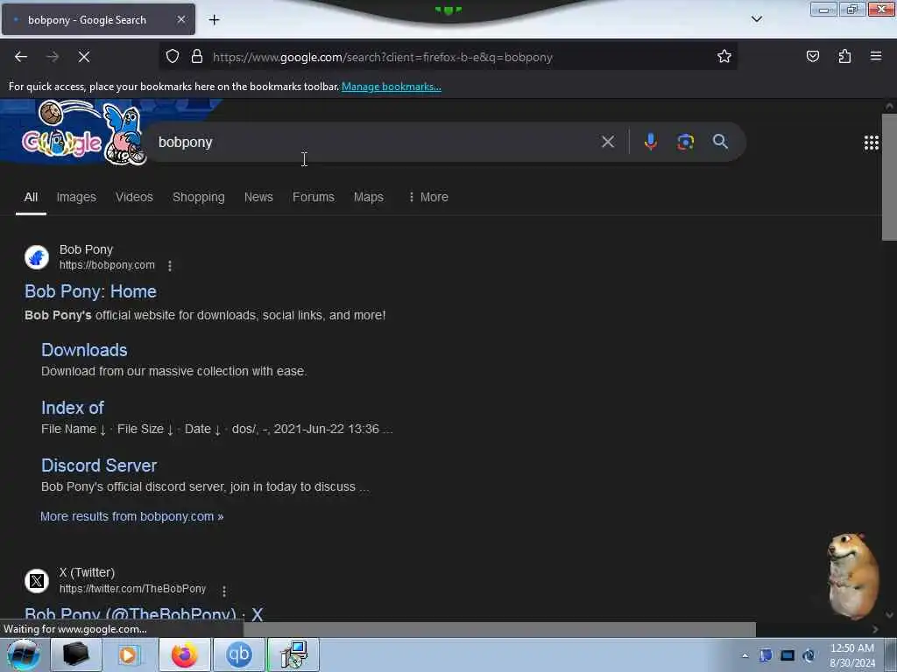Click the X (Twitter) favicon
The height and width of the screenshot is (672, 897).
37,581
